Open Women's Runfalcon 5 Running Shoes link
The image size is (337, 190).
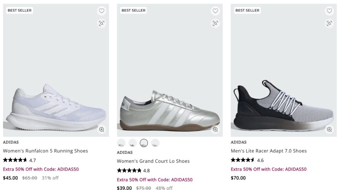point(45,151)
